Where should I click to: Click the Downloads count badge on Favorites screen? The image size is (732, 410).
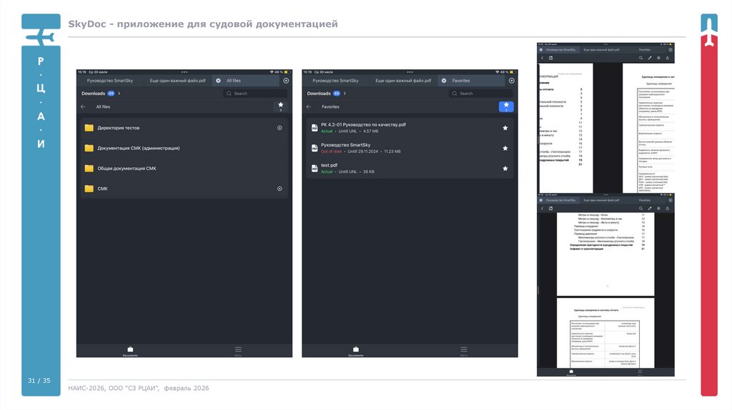(x=337, y=94)
